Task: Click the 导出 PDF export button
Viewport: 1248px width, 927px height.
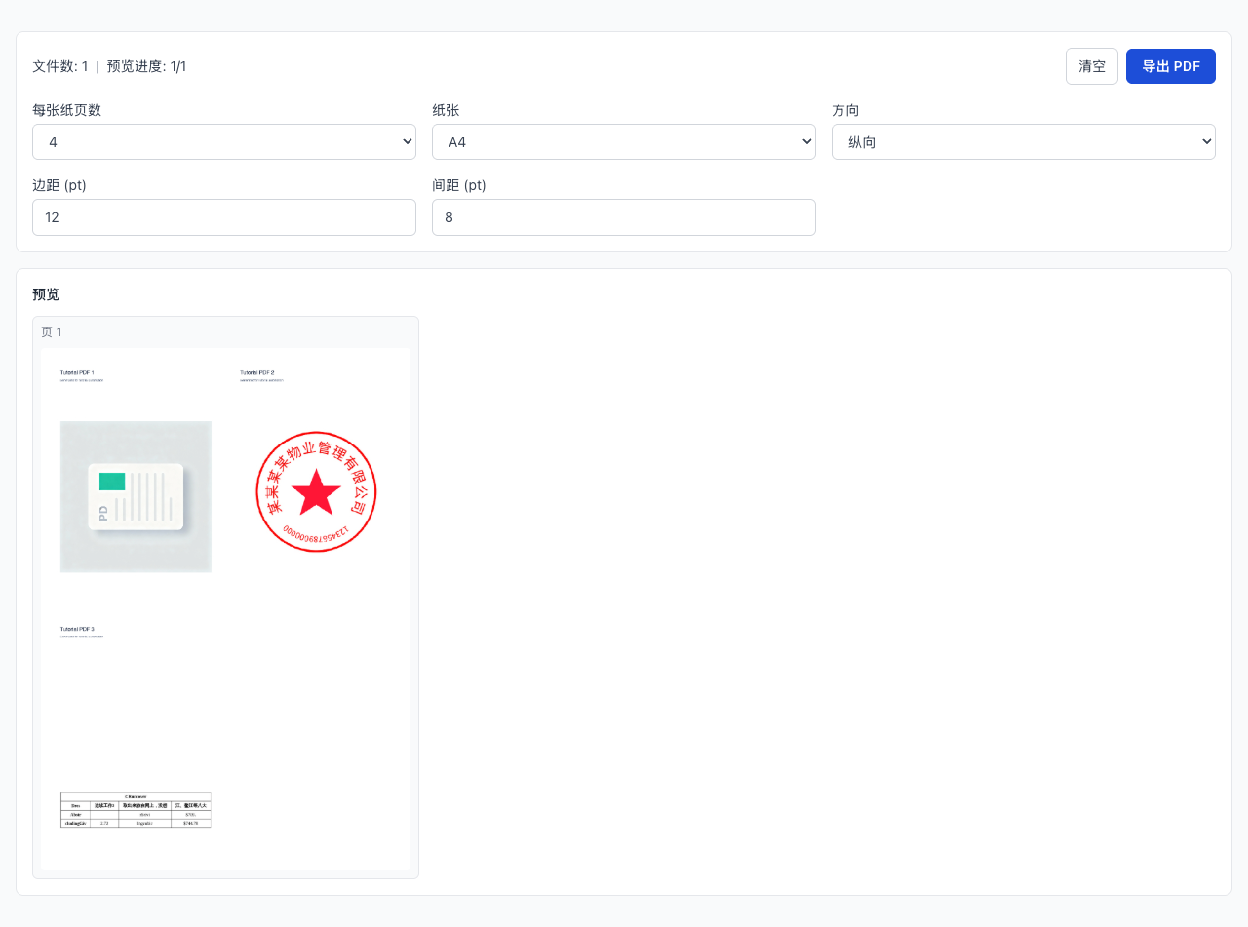Action: pyautogui.click(x=1170, y=65)
